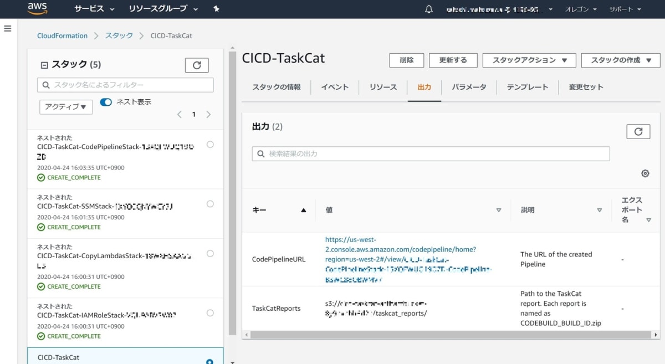This screenshot has height=364, width=665.
Task: Open the Oregon region dropdown
Action: pyautogui.click(x=581, y=9)
